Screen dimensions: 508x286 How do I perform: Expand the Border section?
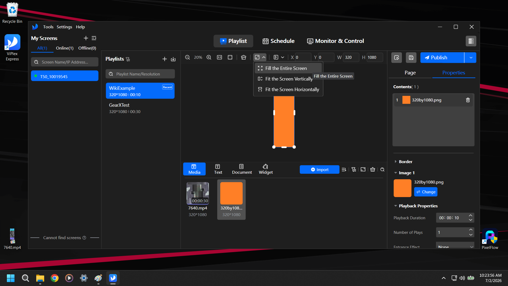[396, 162]
